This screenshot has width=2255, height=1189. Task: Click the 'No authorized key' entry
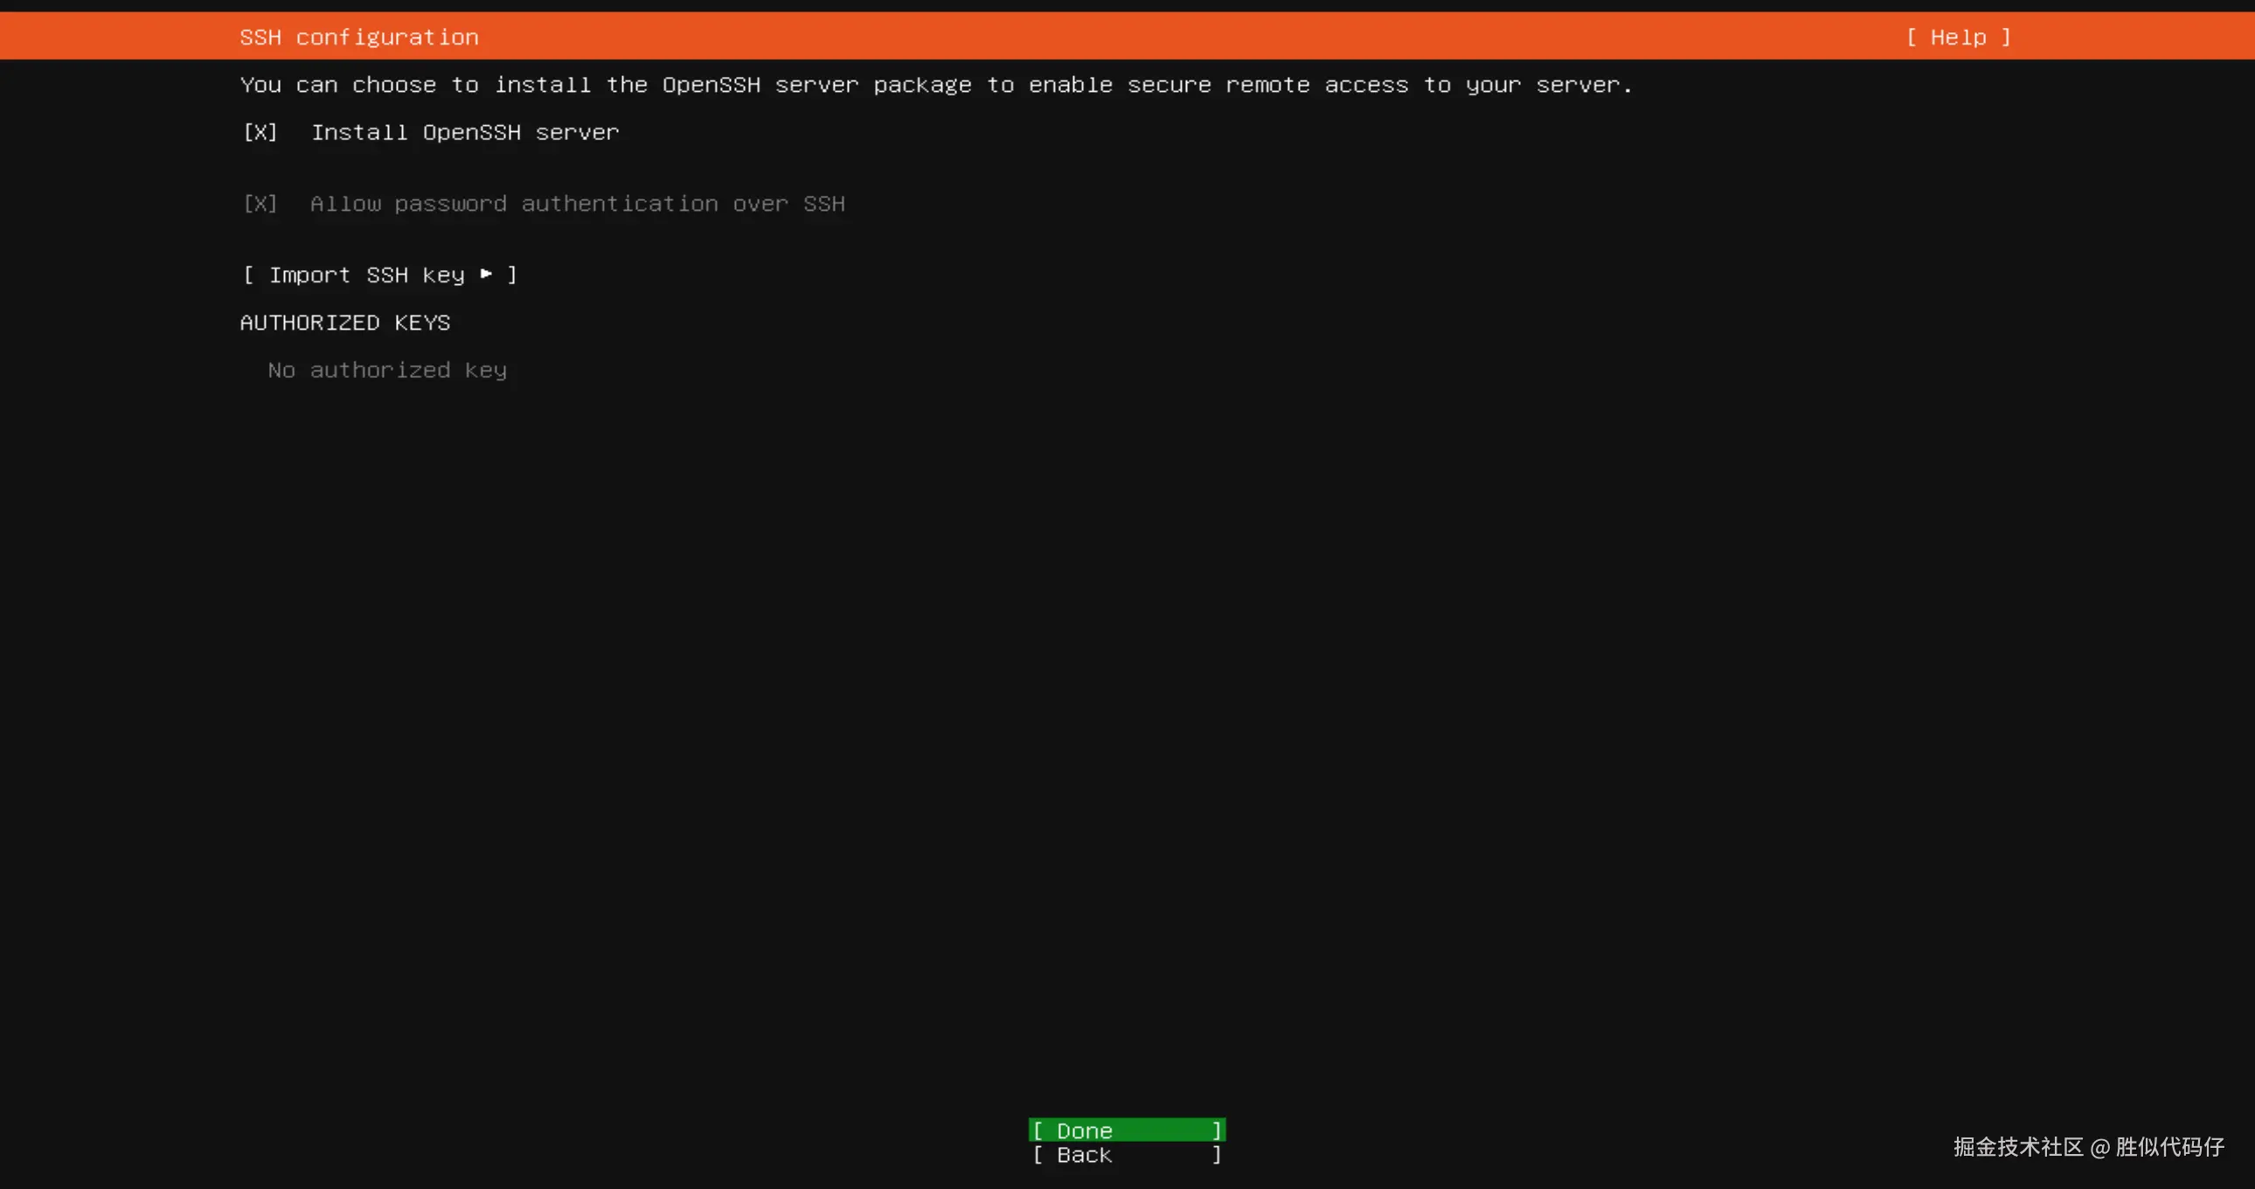click(387, 371)
